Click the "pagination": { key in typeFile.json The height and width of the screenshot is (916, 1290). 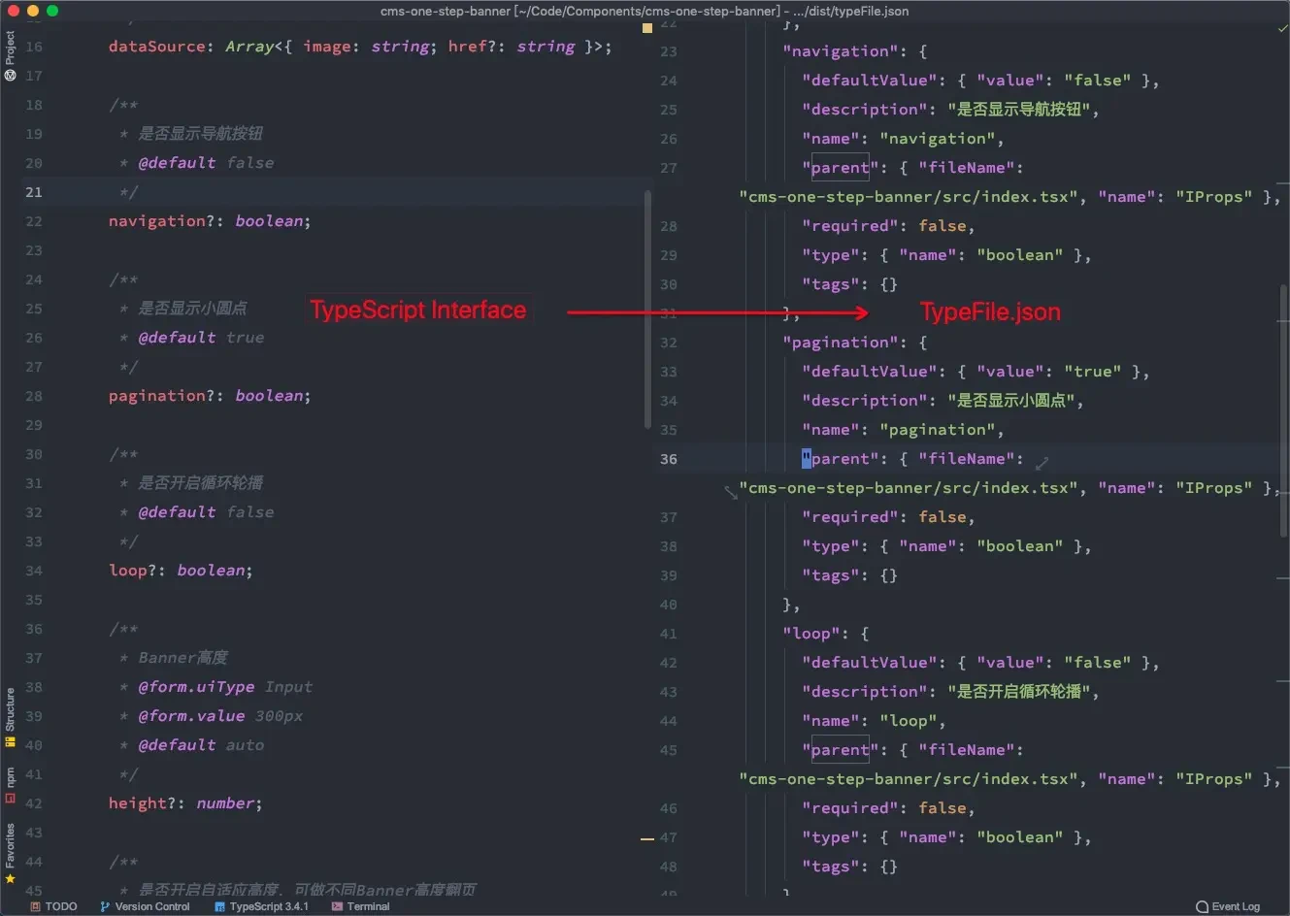pos(855,343)
